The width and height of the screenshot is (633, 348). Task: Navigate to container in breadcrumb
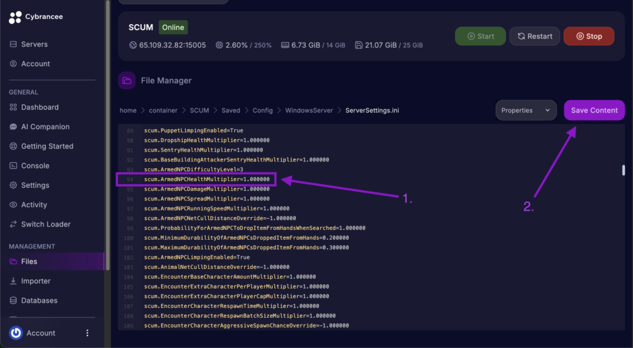click(163, 110)
